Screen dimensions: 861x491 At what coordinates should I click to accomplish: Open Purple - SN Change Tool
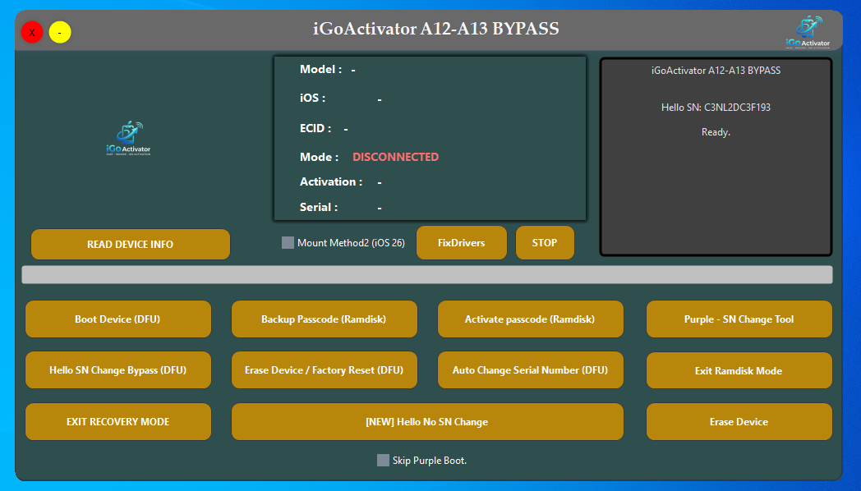[x=739, y=319]
